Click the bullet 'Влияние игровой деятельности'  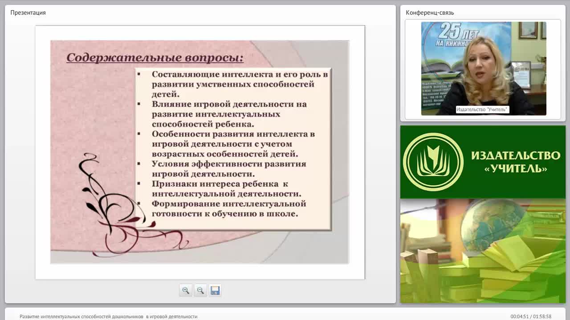(x=229, y=114)
